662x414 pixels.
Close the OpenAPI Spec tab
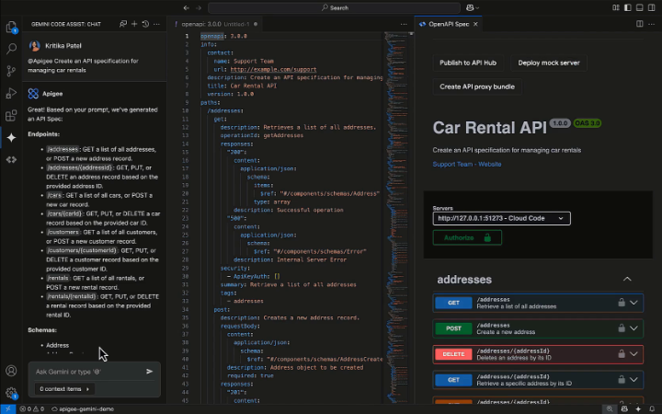(x=475, y=24)
